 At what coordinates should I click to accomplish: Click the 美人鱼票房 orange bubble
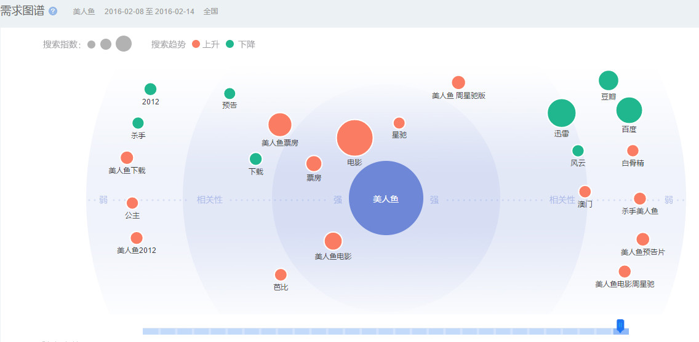pos(280,125)
